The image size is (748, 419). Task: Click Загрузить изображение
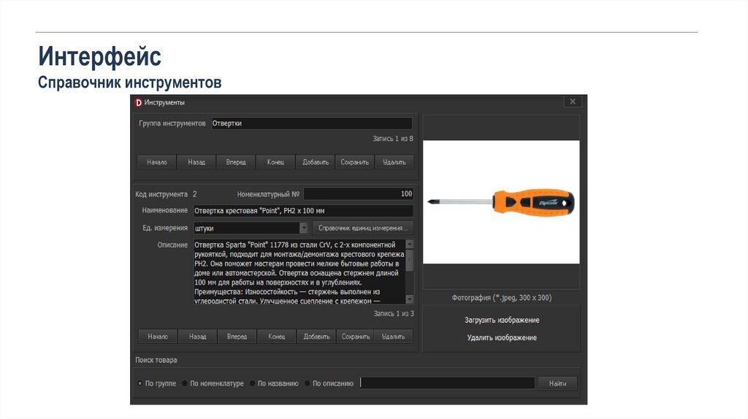coord(502,320)
